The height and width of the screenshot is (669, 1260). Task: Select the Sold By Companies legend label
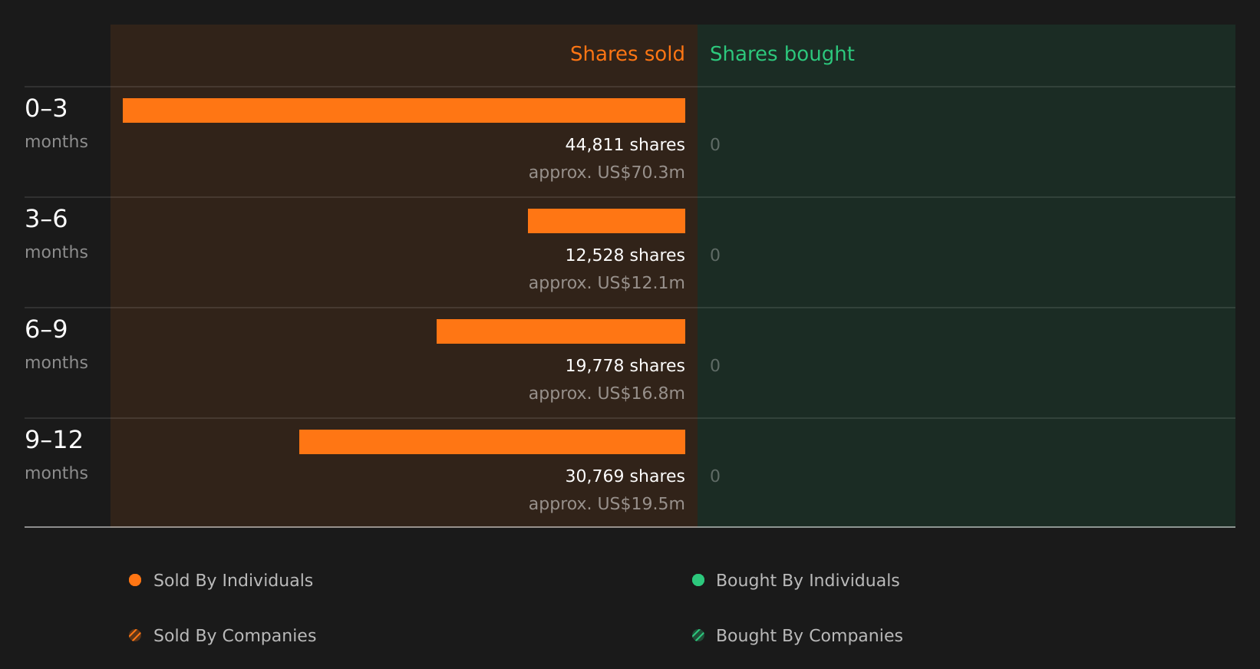[235, 636]
